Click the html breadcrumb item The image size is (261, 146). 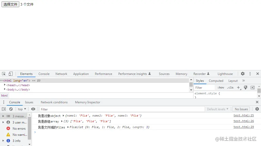click(x=4, y=96)
